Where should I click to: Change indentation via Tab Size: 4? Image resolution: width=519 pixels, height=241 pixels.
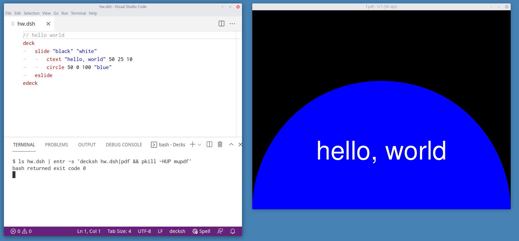tap(119, 231)
